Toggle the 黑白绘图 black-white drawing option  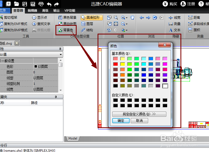(x=67, y=24)
